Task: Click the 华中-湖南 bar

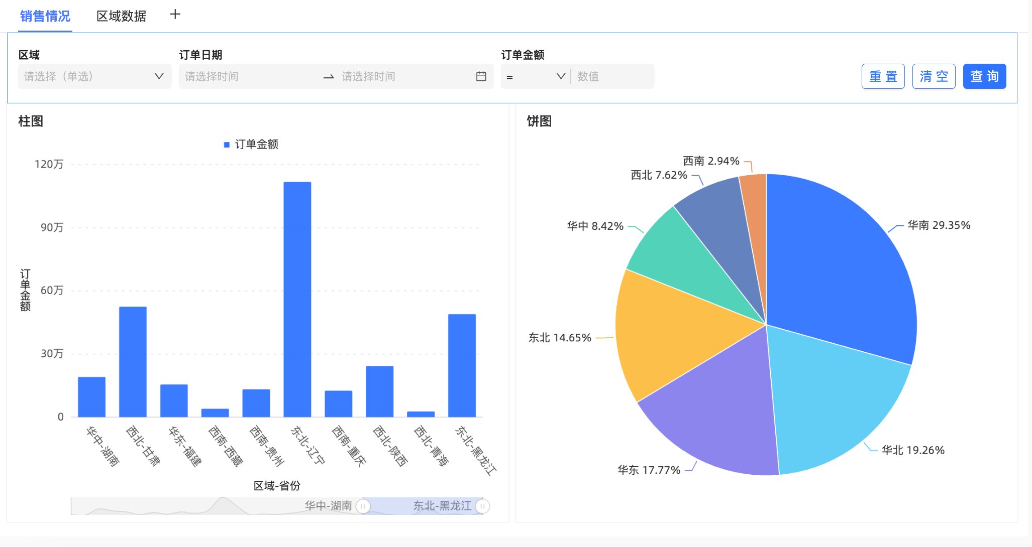Action: pyautogui.click(x=91, y=397)
